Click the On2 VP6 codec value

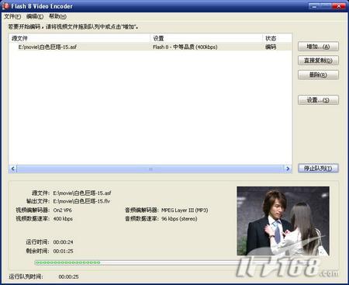point(63,210)
